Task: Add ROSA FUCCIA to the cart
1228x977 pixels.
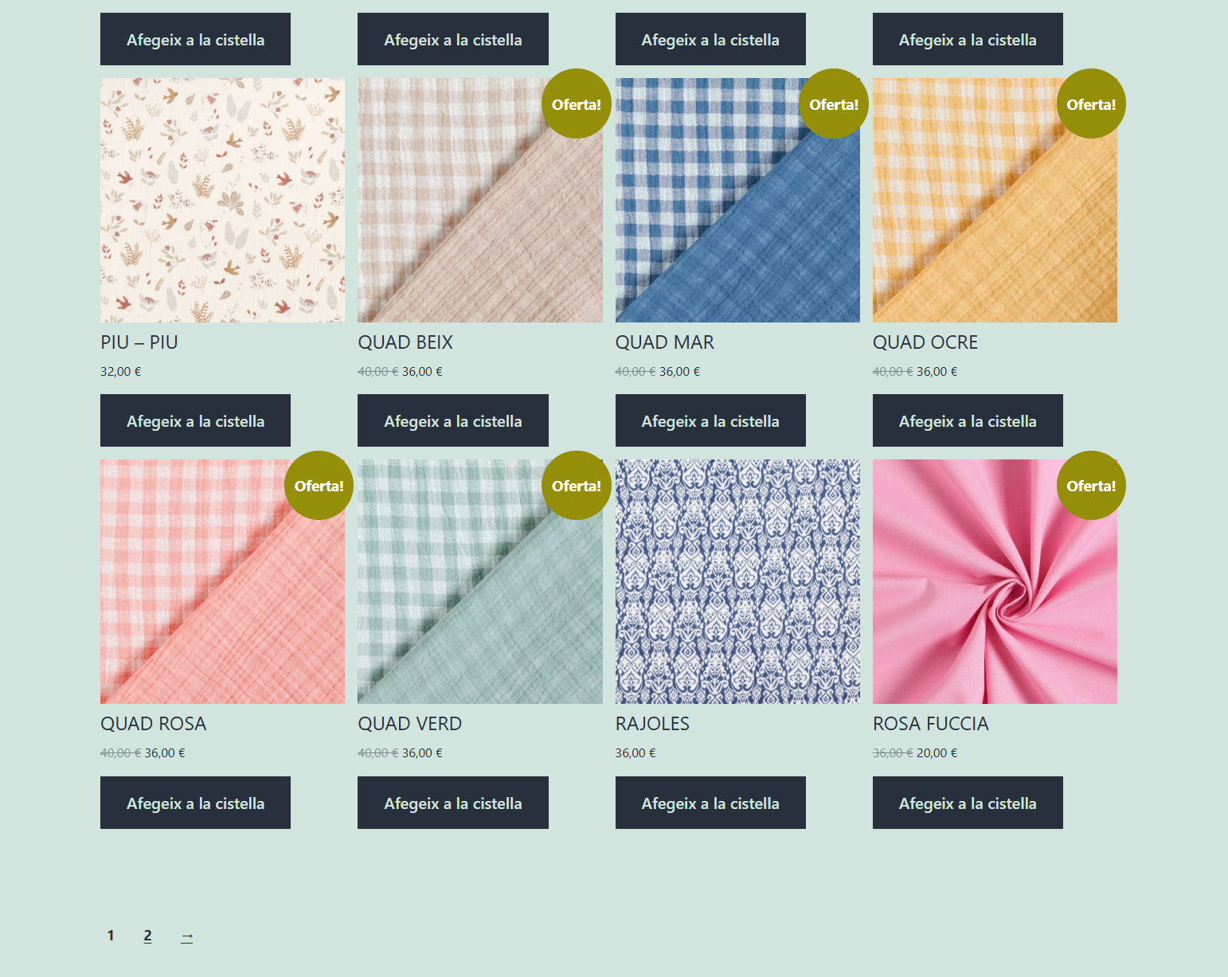Action: (x=968, y=803)
